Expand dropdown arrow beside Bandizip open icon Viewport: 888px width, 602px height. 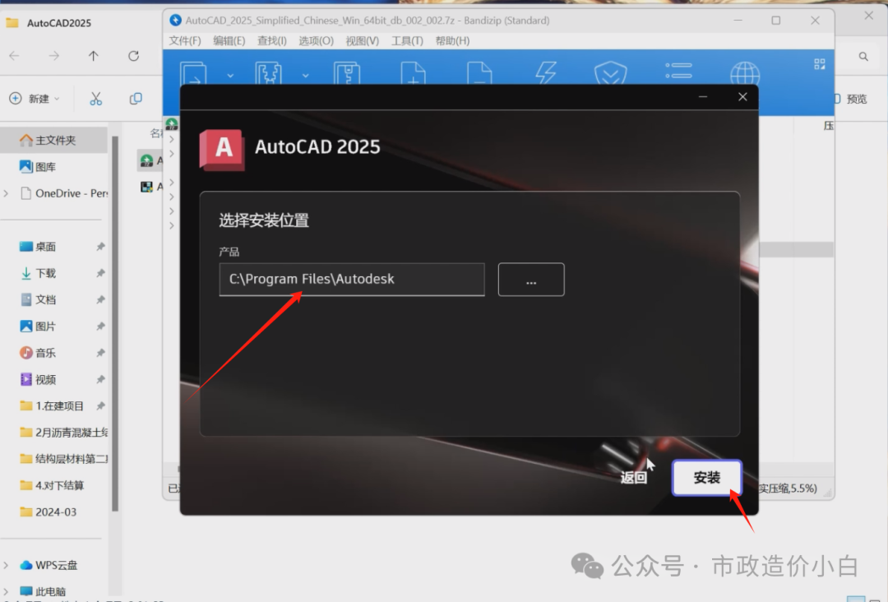[230, 76]
